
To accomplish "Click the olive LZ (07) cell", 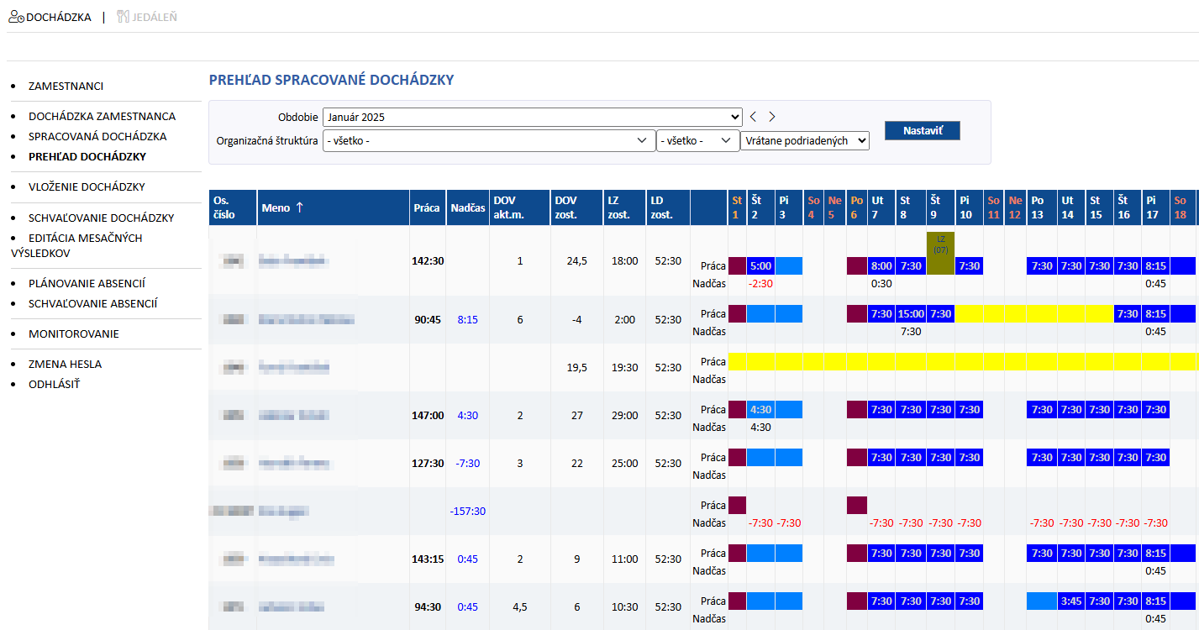I will 940,253.
